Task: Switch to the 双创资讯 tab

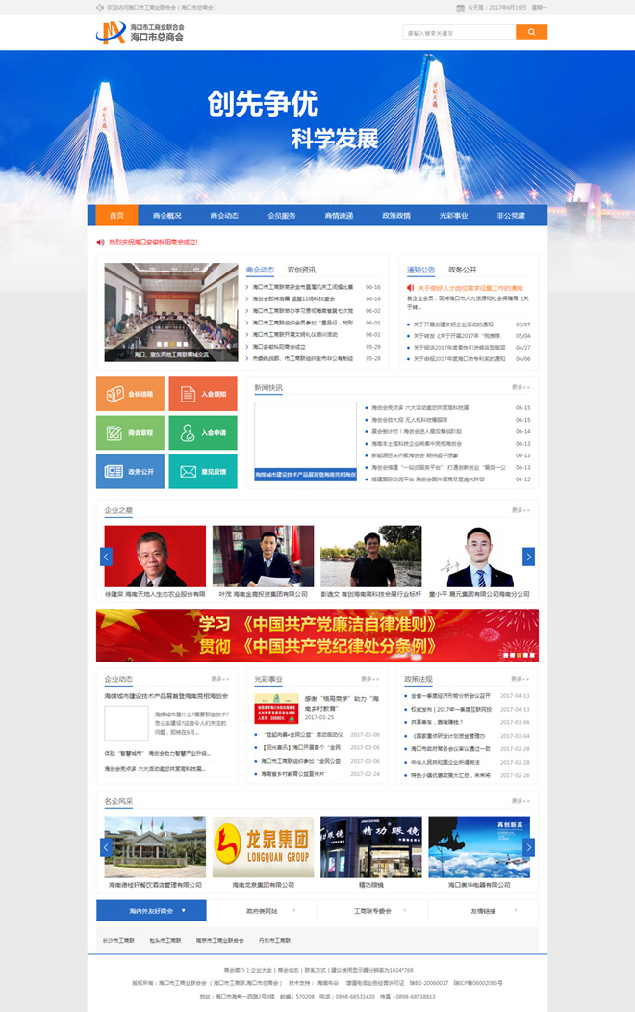Action: point(301,270)
